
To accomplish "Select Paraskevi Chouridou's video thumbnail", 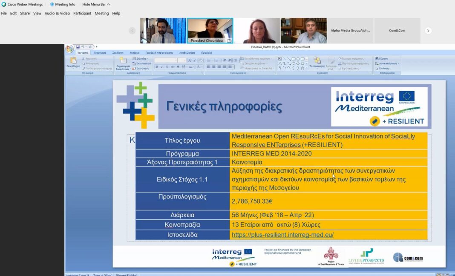I will [210, 31].
